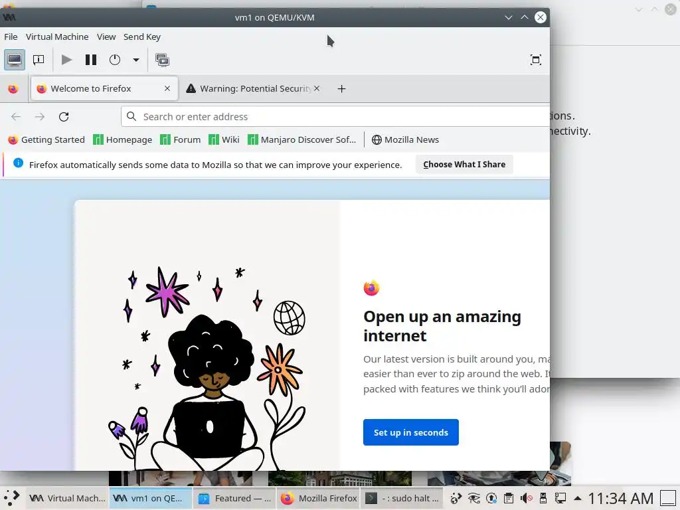Open the Firefox View icon in tab strip
This screenshot has width=680, height=510.
pos(13,89)
